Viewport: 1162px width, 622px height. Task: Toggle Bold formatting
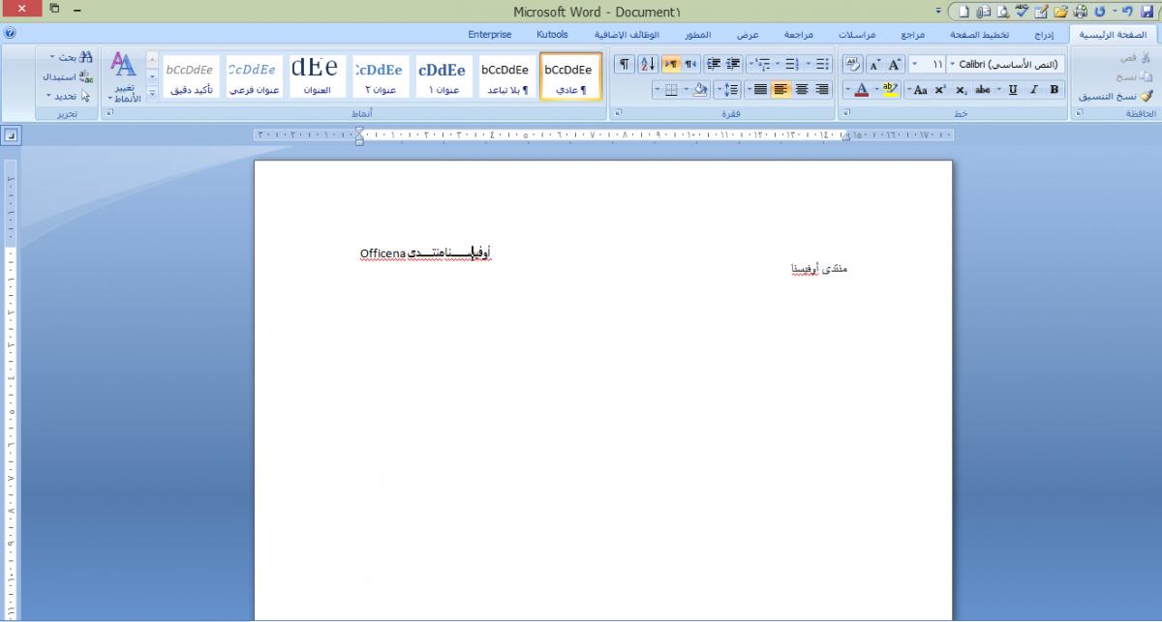pos(1054,90)
